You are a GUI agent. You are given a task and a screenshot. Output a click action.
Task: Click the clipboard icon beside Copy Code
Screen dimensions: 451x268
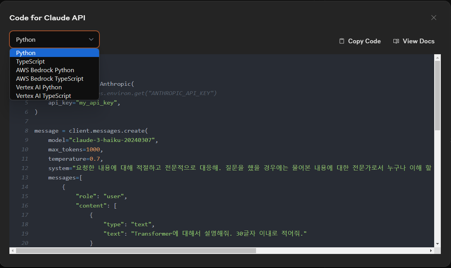[x=342, y=41]
